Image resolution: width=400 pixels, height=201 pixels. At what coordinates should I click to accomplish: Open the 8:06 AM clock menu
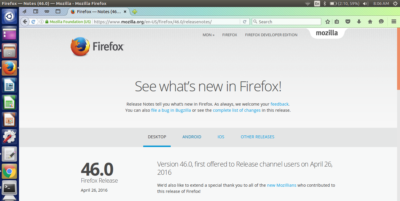381,4
